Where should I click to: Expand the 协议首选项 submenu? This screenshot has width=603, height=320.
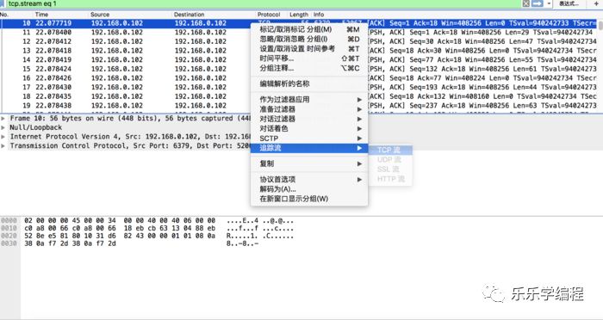[309, 180]
